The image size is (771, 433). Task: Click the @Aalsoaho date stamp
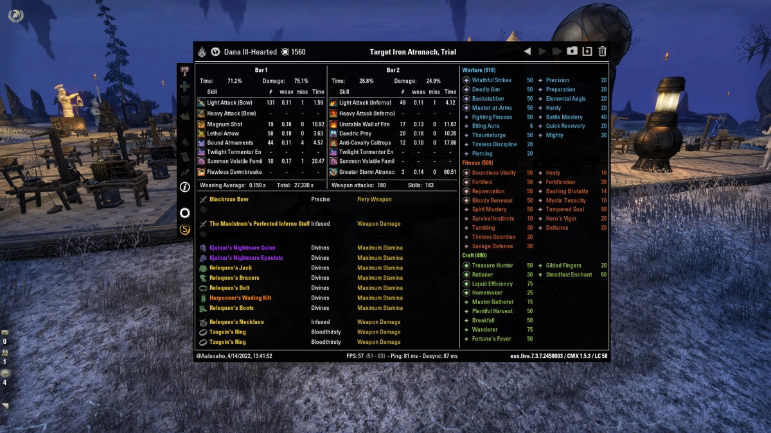[234, 355]
